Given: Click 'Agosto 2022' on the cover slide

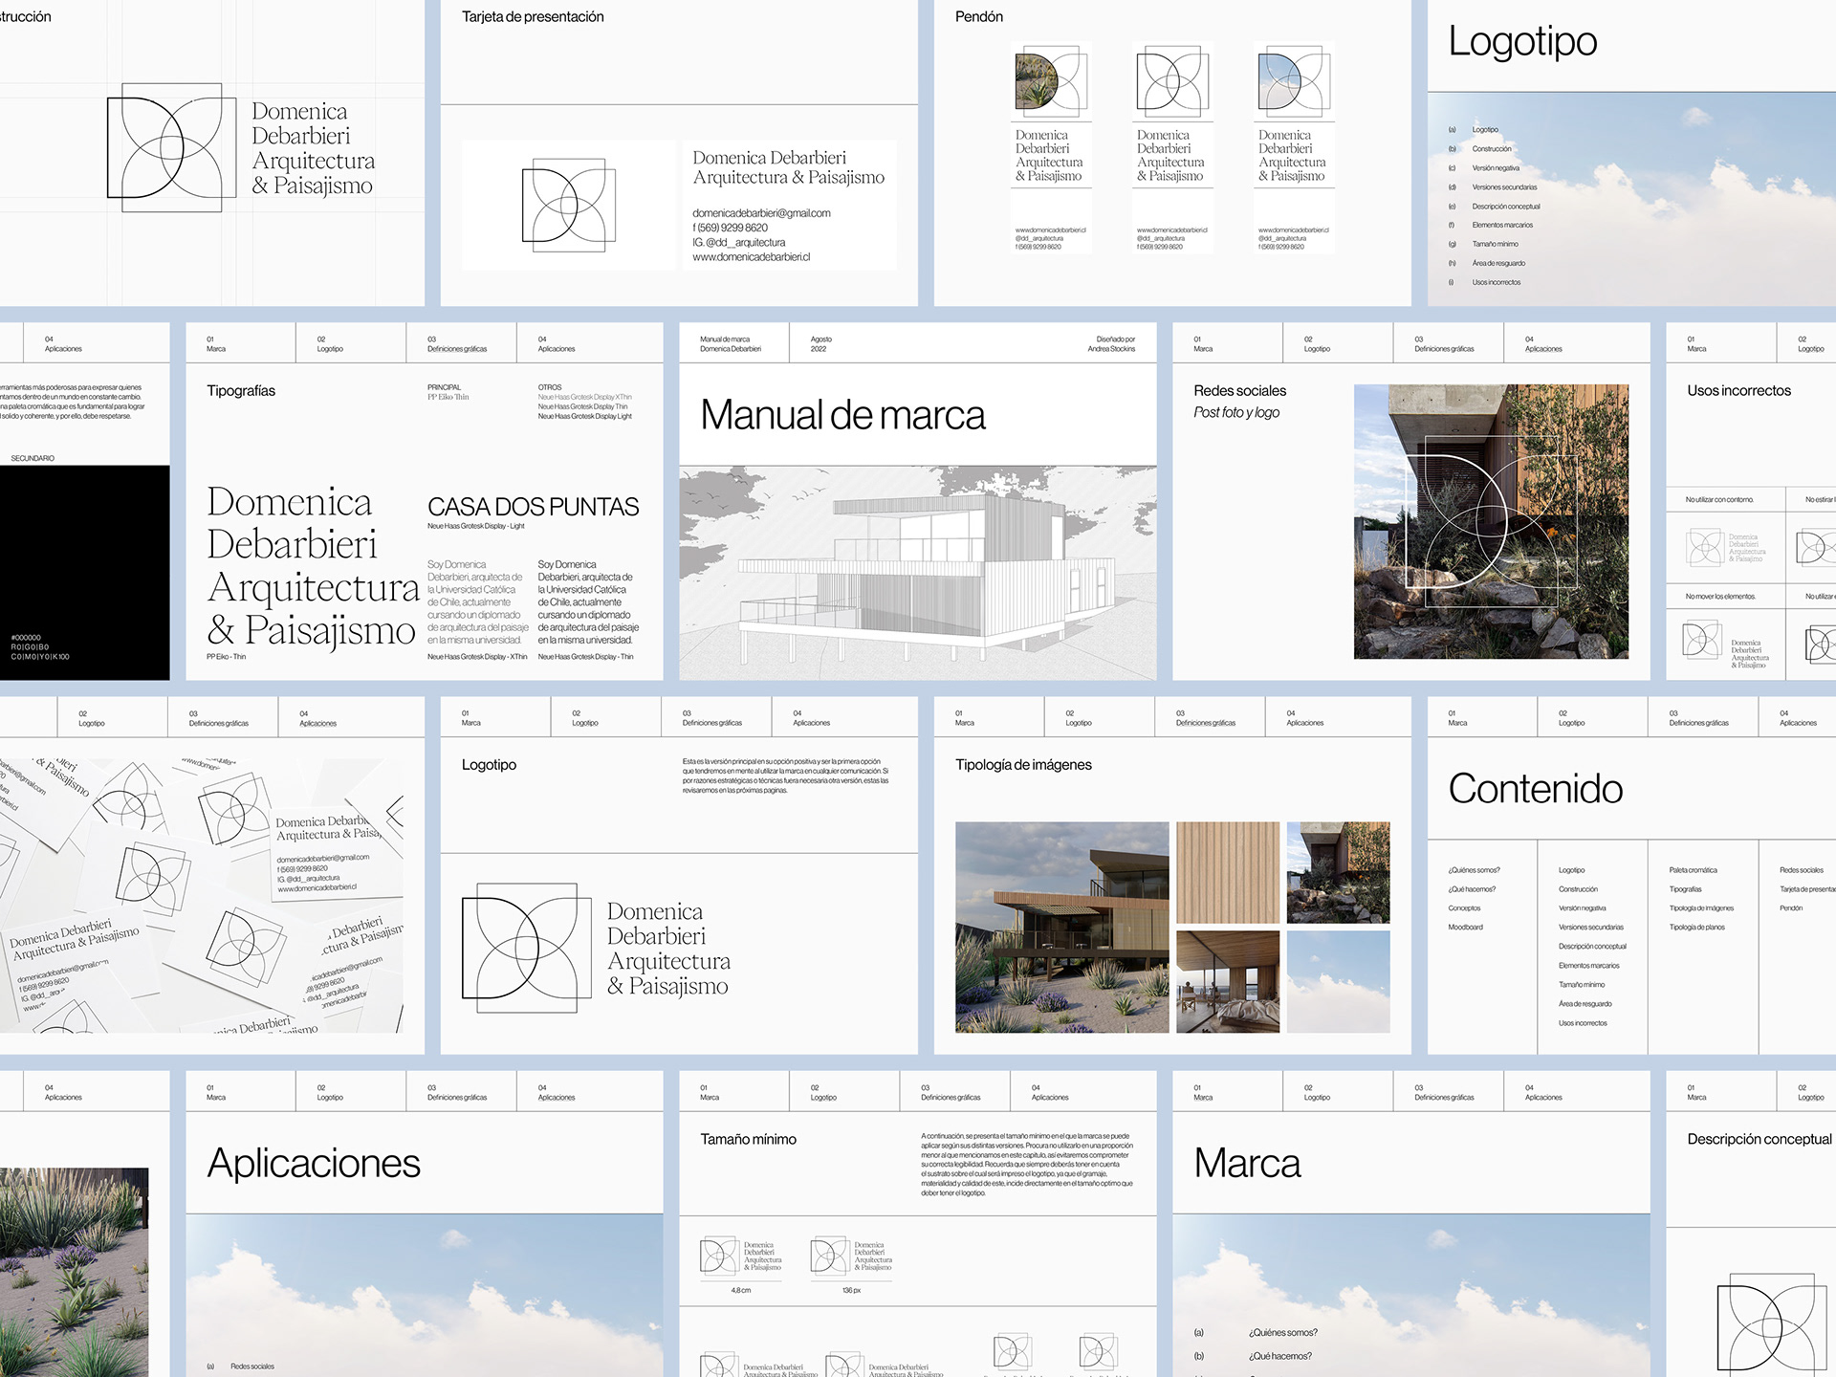Looking at the screenshot, I should [820, 344].
